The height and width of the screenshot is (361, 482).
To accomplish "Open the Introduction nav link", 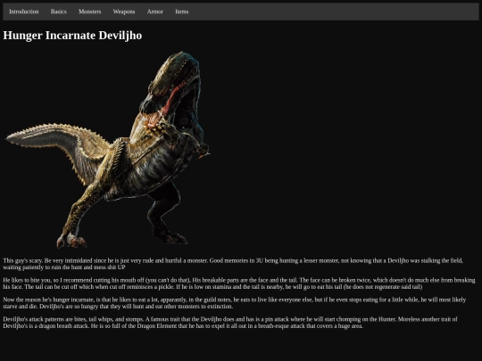I will click(24, 12).
